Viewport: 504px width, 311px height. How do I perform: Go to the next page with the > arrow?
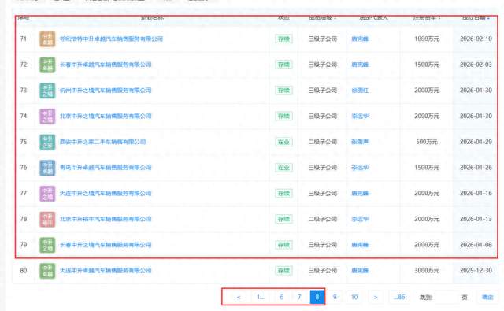(376, 297)
